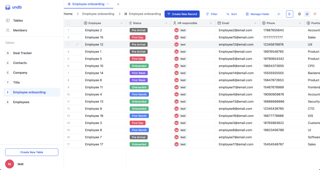Select the Employee 1 name cell
Screen dimensions: 320x170
tap(104, 52)
